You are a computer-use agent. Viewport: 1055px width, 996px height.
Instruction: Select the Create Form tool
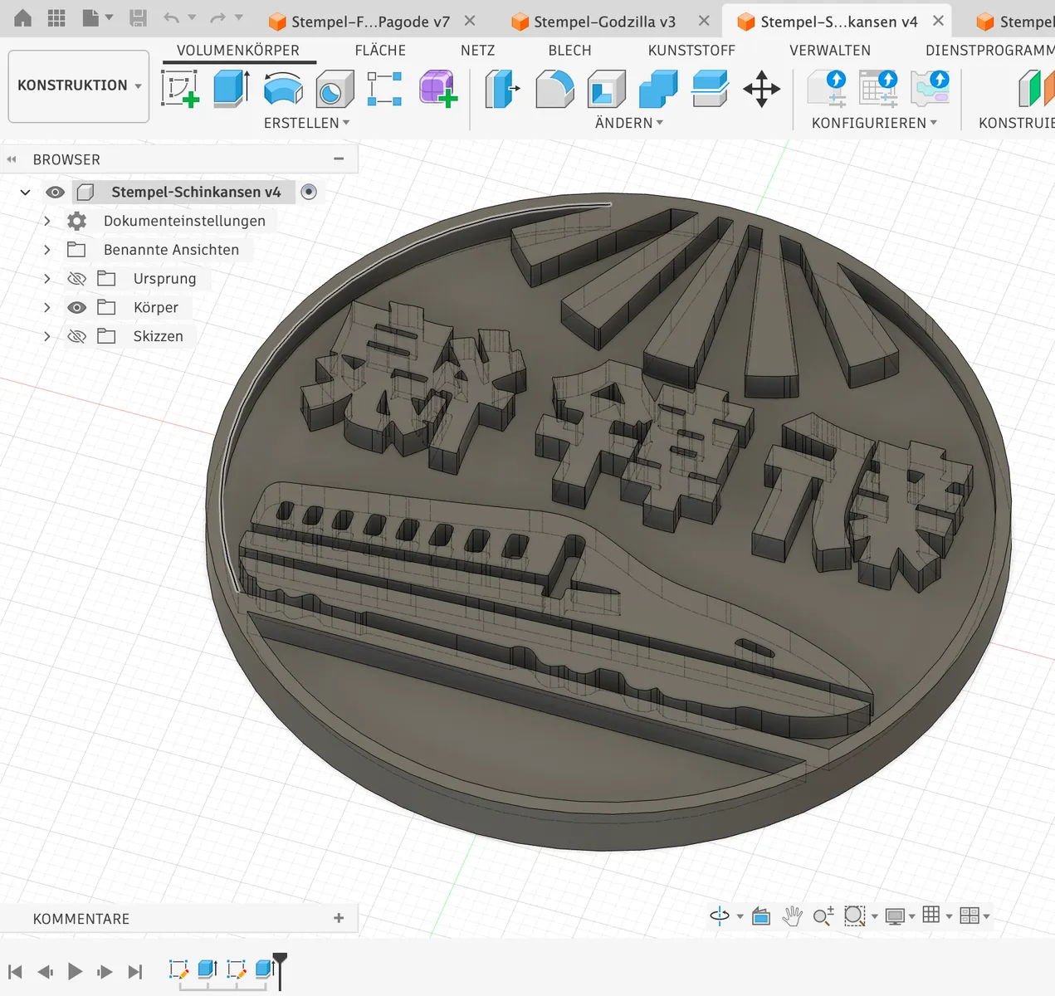click(x=438, y=89)
